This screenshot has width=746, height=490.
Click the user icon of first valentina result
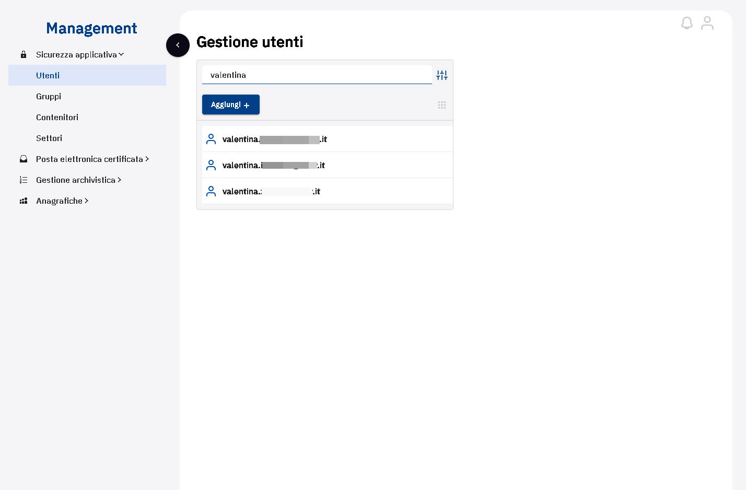point(211,139)
